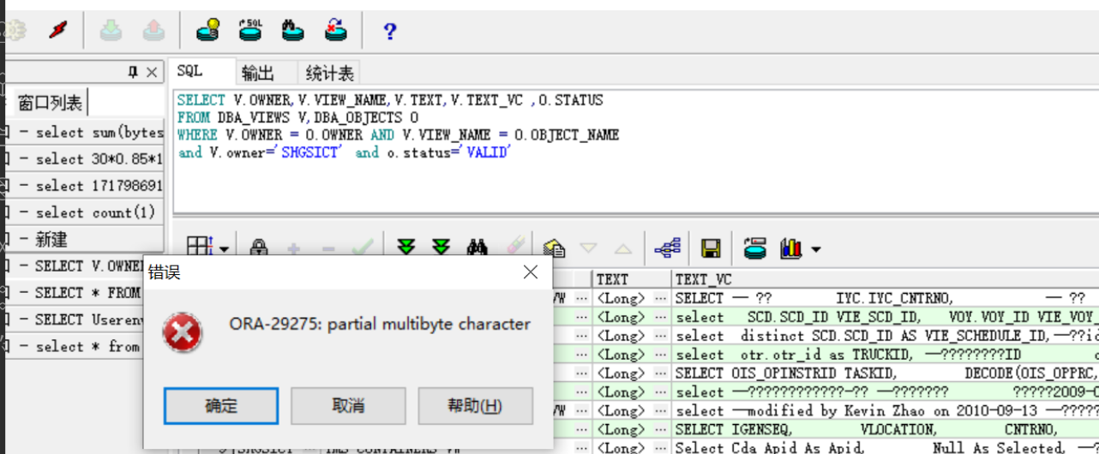
Task: Click cell 'SELECT OIS_OPINSTRID TASKID'
Action: coord(886,373)
